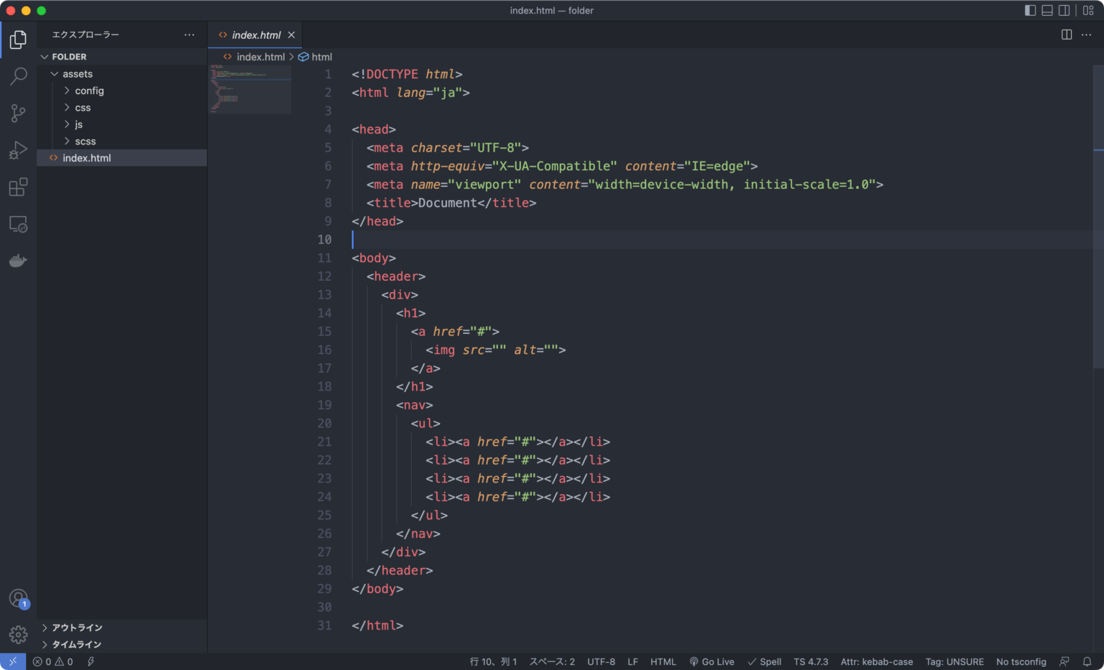Click the errors and warnings indicator
This screenshot has height=670, width=1104.
coord(51,661)
